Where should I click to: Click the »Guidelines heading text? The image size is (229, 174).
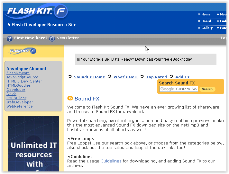click(x=80, y=157)
